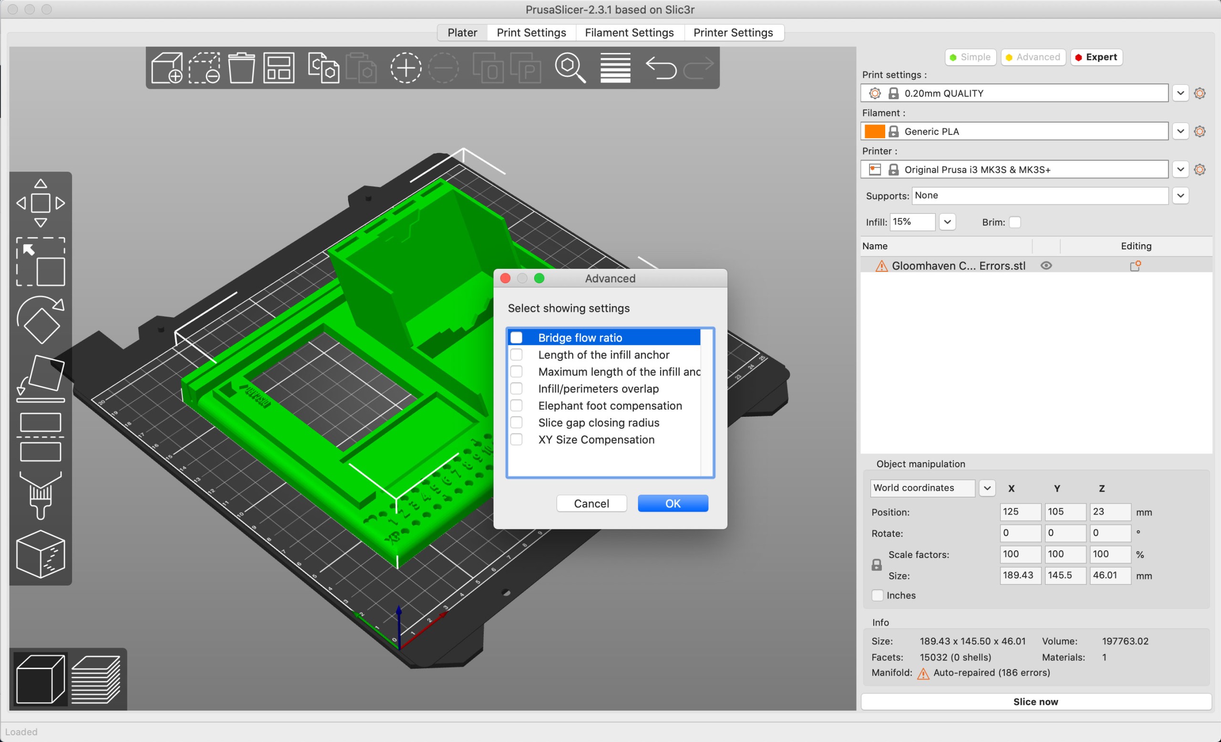Expand the Supports dropdown
The height and width of the screenshot is (742, 1221).
point(1180,196)
